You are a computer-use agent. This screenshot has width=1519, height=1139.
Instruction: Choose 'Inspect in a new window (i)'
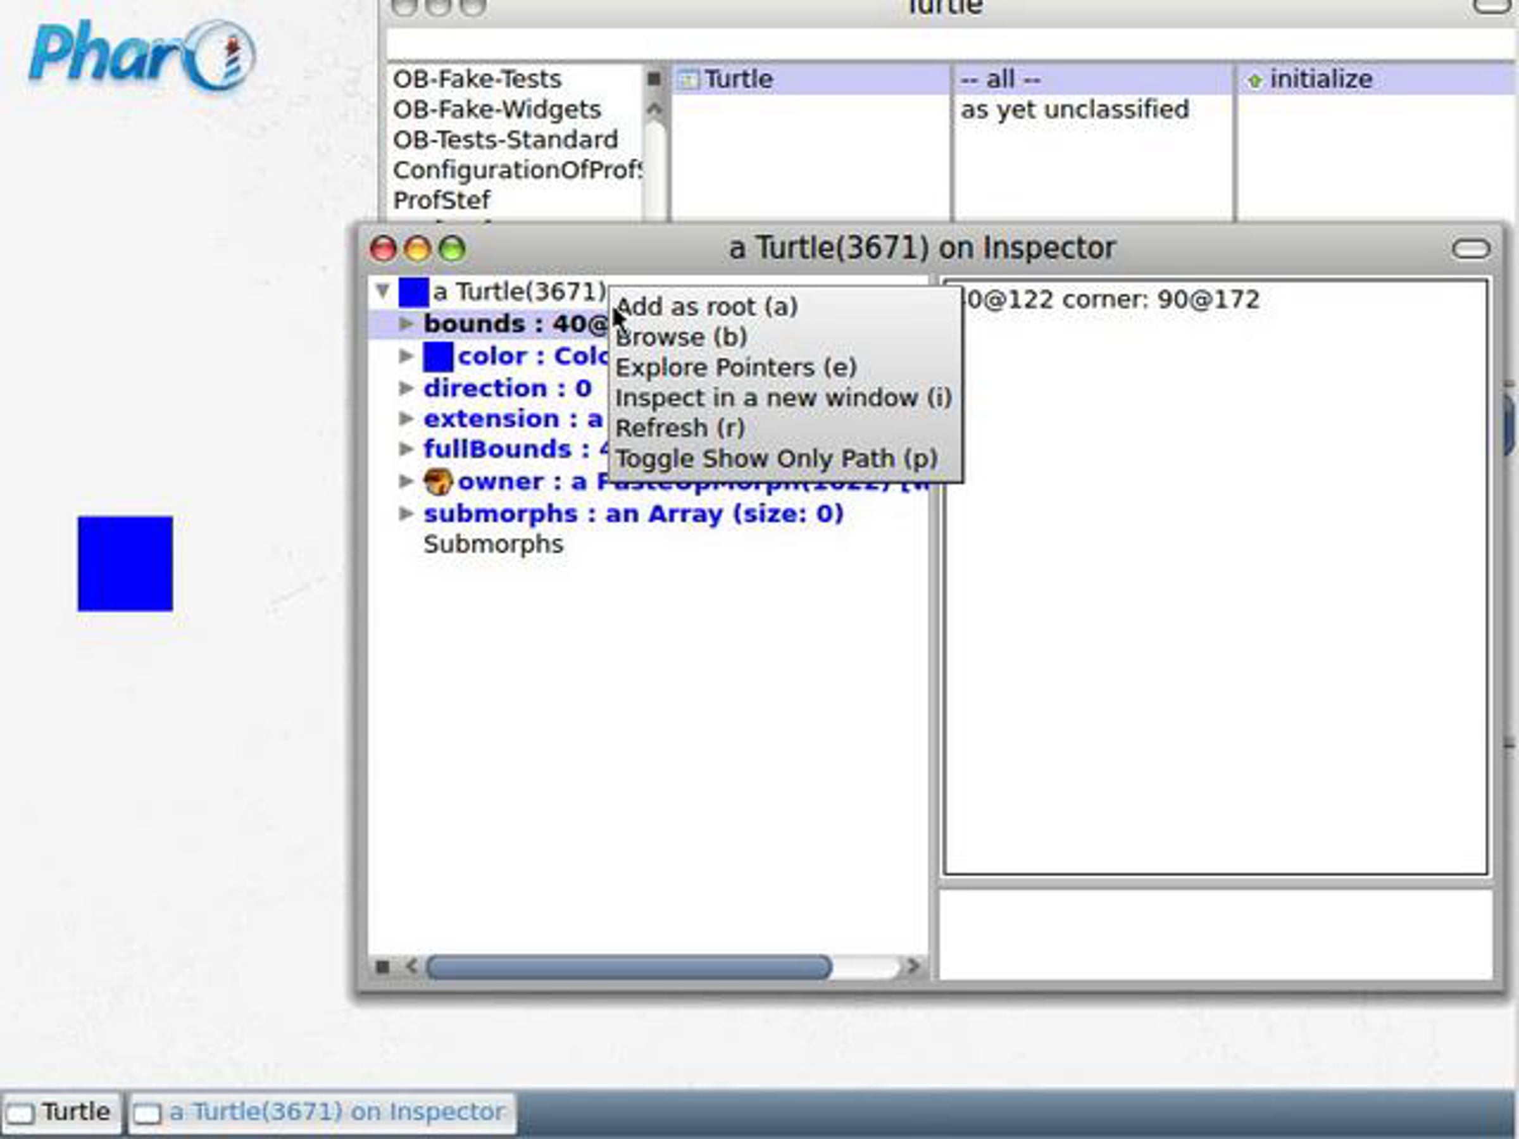783,398
